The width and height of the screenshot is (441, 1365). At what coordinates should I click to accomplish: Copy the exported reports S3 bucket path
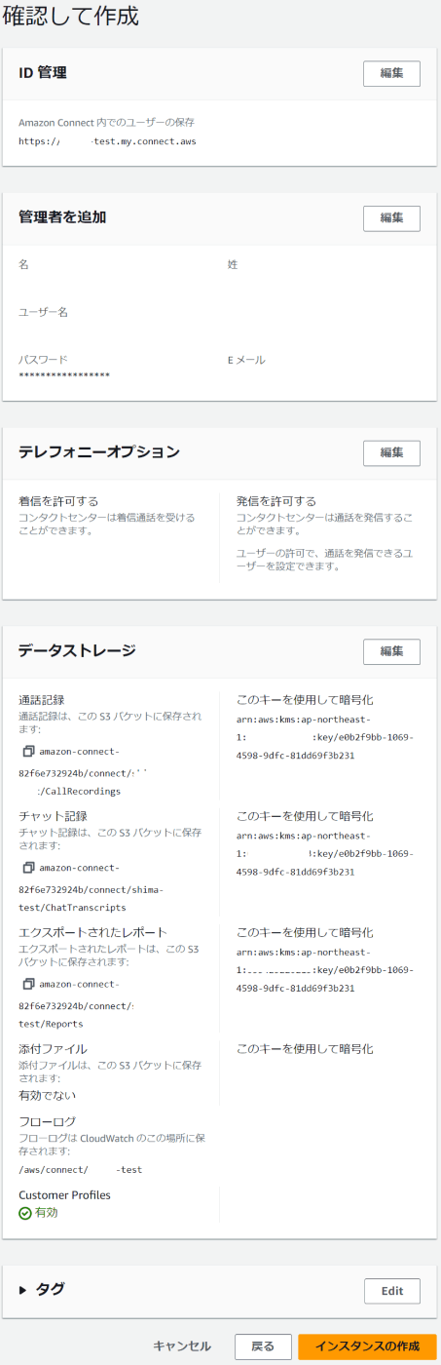tap(28, 984)
